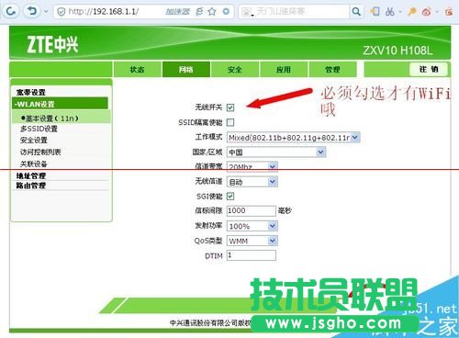Open the dropdown arrow beside the back icon
This screenshot has width=459, height=338.
coord(46,12)
